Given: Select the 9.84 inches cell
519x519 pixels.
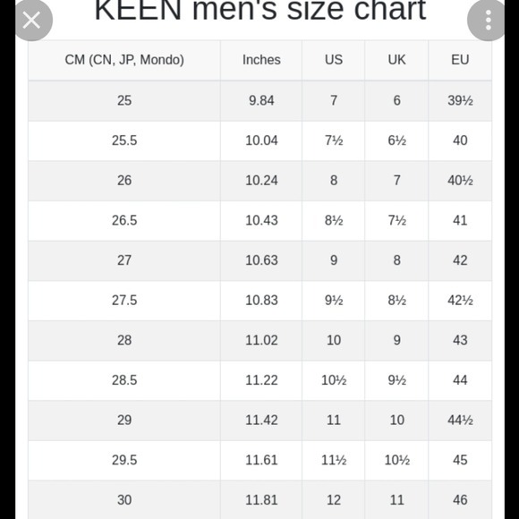Looking at the screenshot, I should coord(261,100).
